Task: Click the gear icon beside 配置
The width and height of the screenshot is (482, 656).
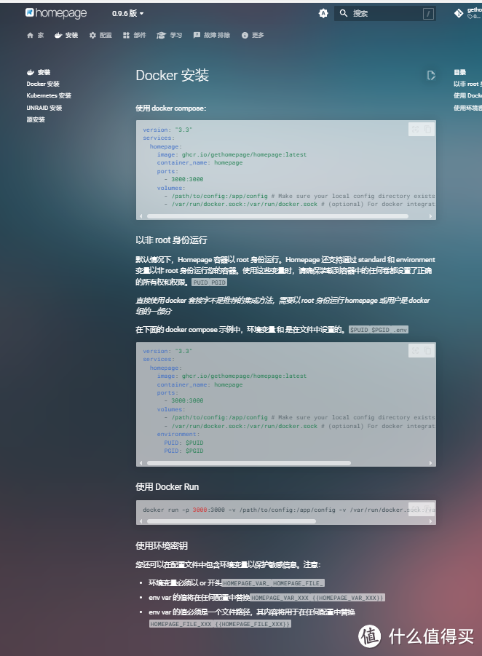Action: [x=92, y=35]
